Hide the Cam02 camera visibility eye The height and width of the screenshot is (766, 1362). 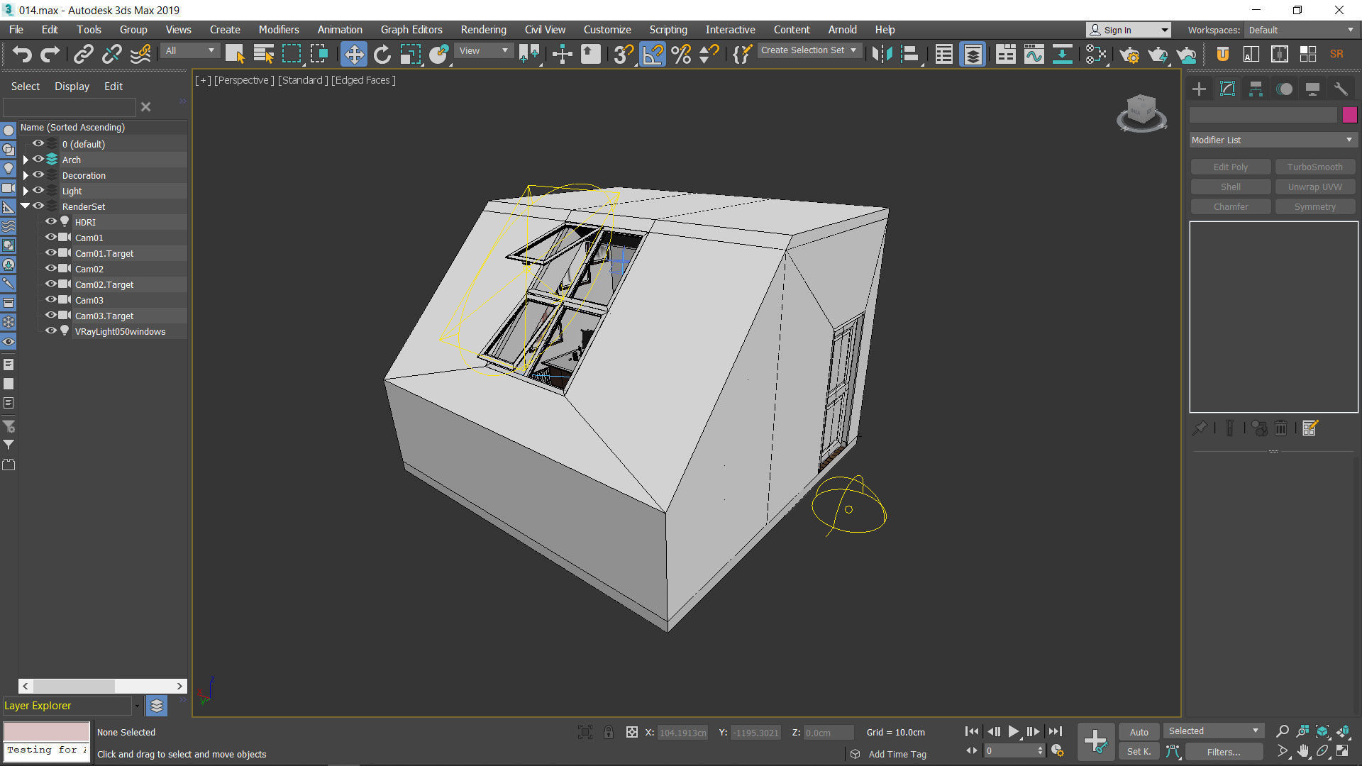coord(50,269)
